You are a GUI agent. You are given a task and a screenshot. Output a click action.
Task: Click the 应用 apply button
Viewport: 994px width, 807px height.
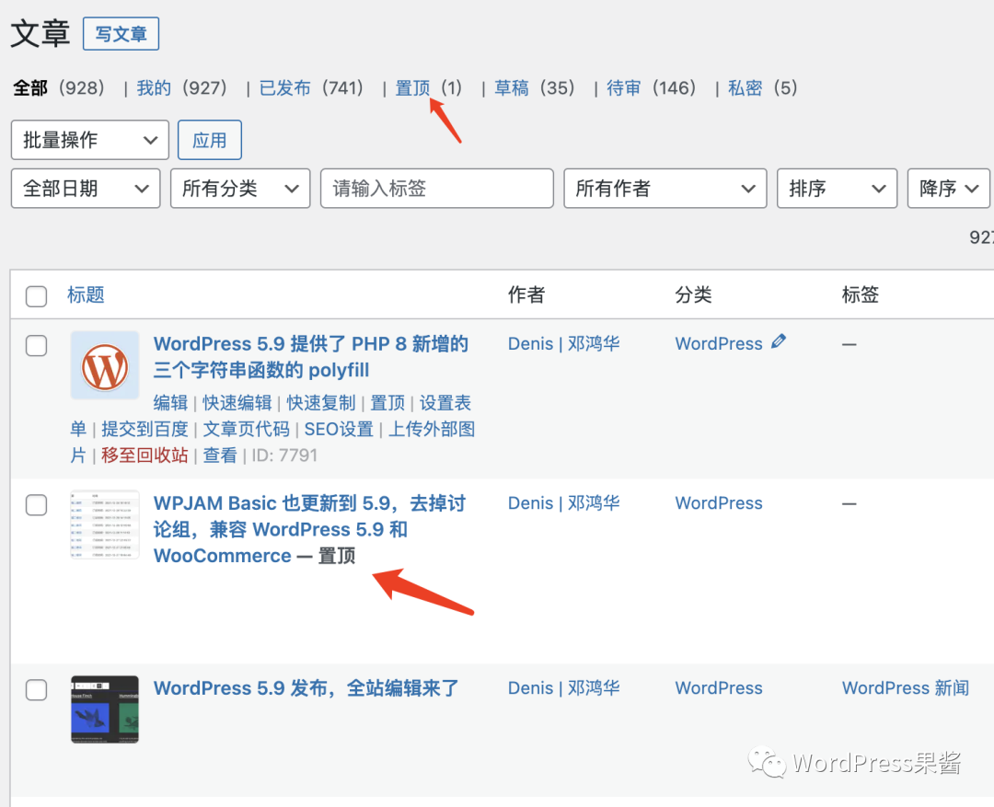[209, 140]
